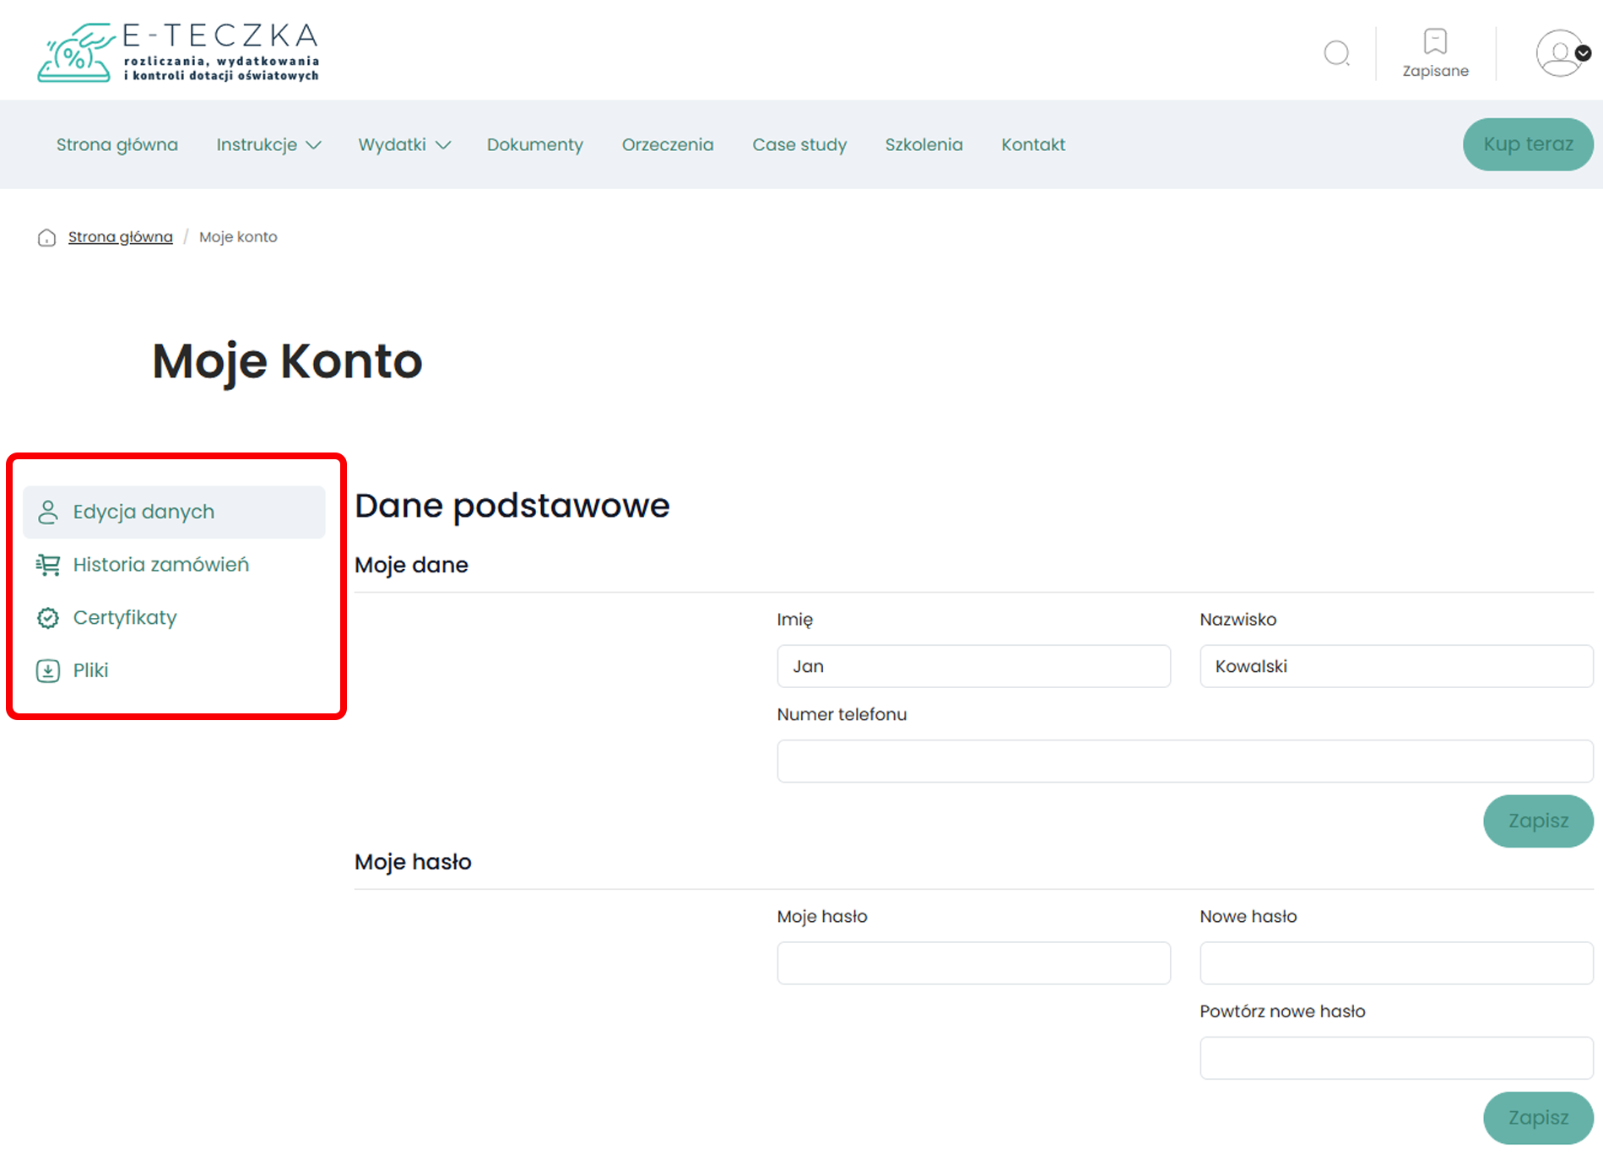Expand the Instrukcje dropdown menu
1603x1176 pixels.
268,144
